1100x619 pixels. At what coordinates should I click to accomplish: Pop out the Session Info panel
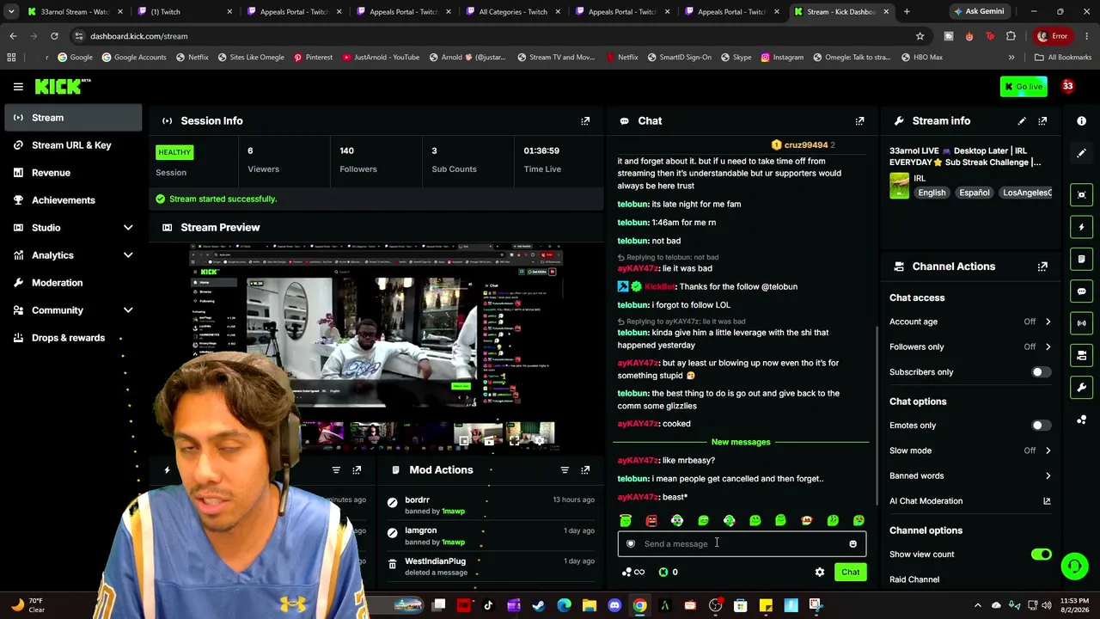585,121
